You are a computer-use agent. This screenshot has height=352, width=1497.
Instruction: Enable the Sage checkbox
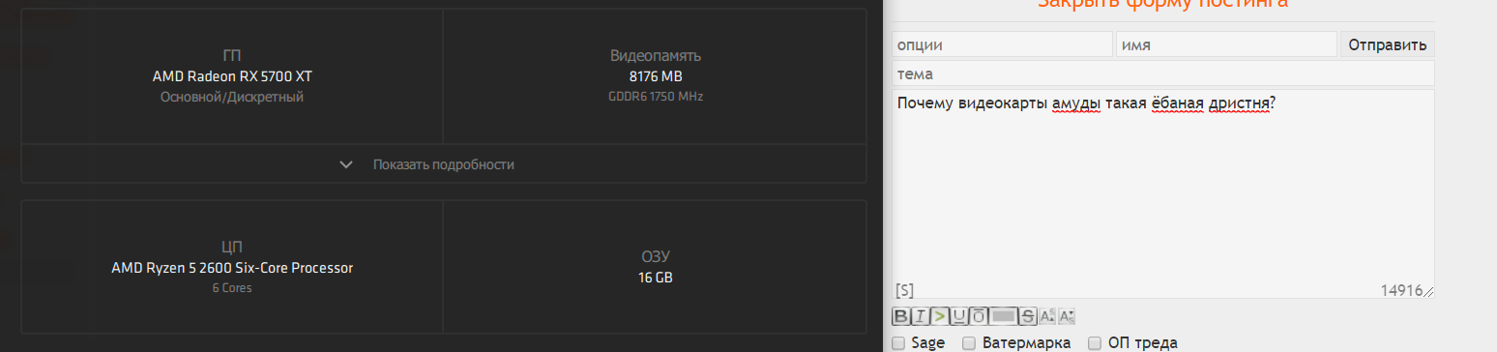(x=898, y=343)
